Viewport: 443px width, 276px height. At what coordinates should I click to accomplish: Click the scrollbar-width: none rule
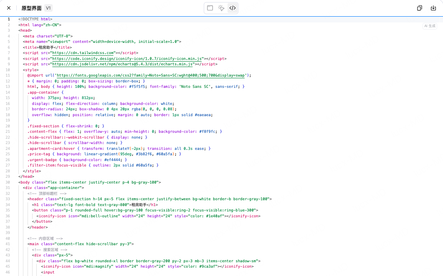point(75,143)
